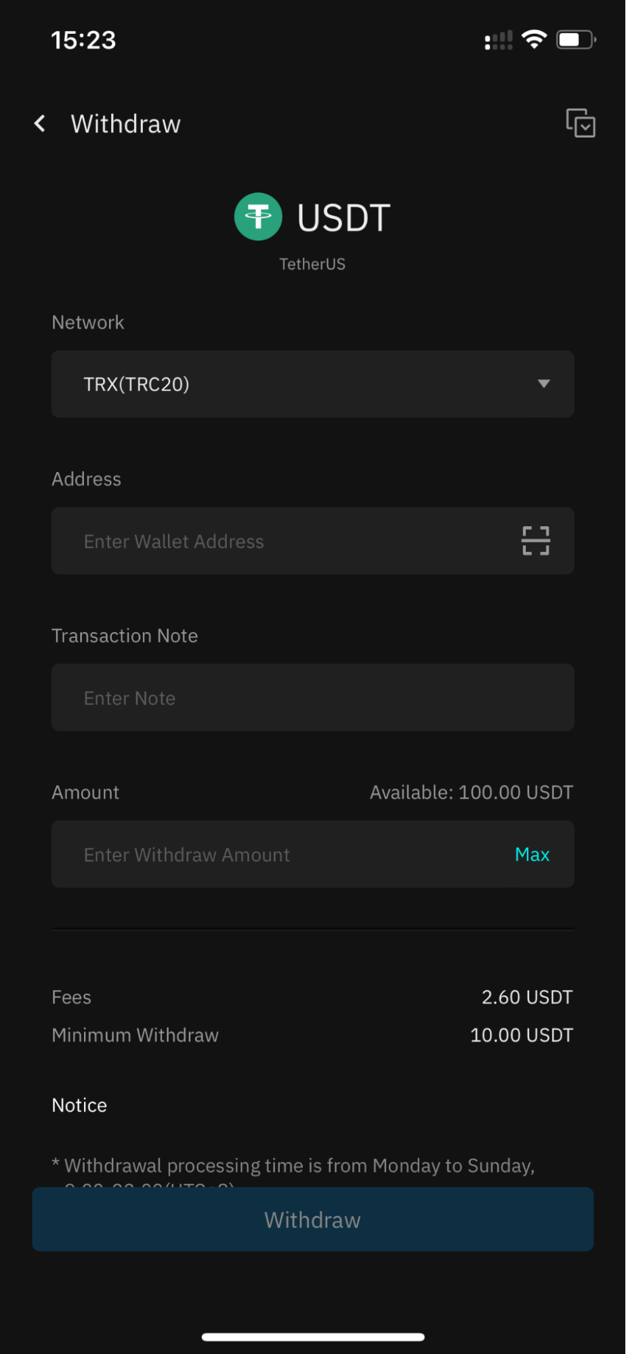Tap the Withdraw page title
The height and width of the screenshot is (1354, 626).
point(126,124)
